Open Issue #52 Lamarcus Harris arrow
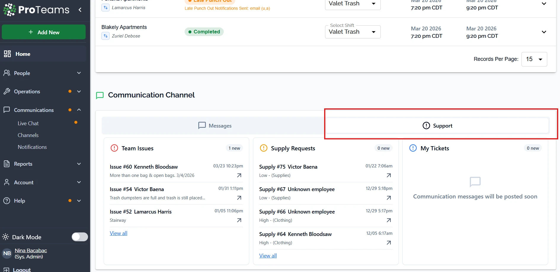Screen dimensions: 560x272 click(x=239, y=220)
